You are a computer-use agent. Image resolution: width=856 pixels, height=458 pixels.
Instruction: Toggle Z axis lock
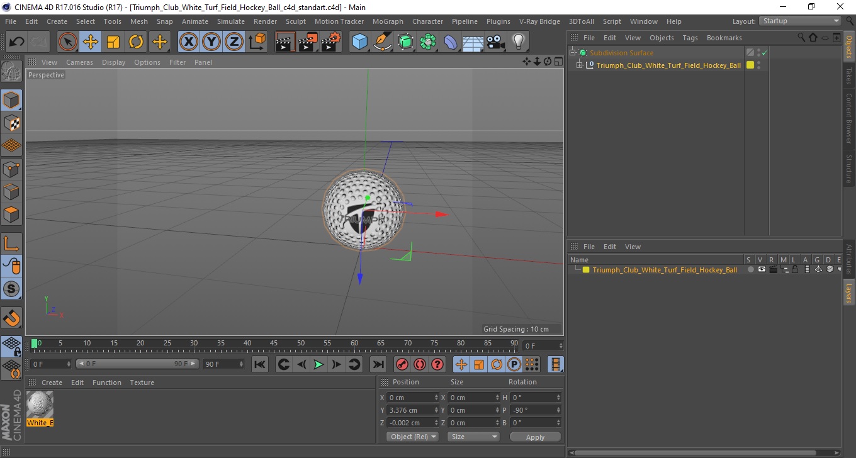(234, 42)
